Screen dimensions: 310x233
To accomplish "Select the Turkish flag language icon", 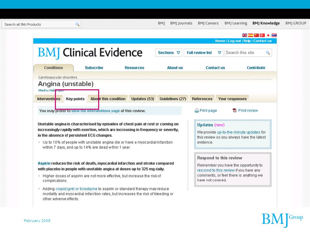I will pos(262,35).
